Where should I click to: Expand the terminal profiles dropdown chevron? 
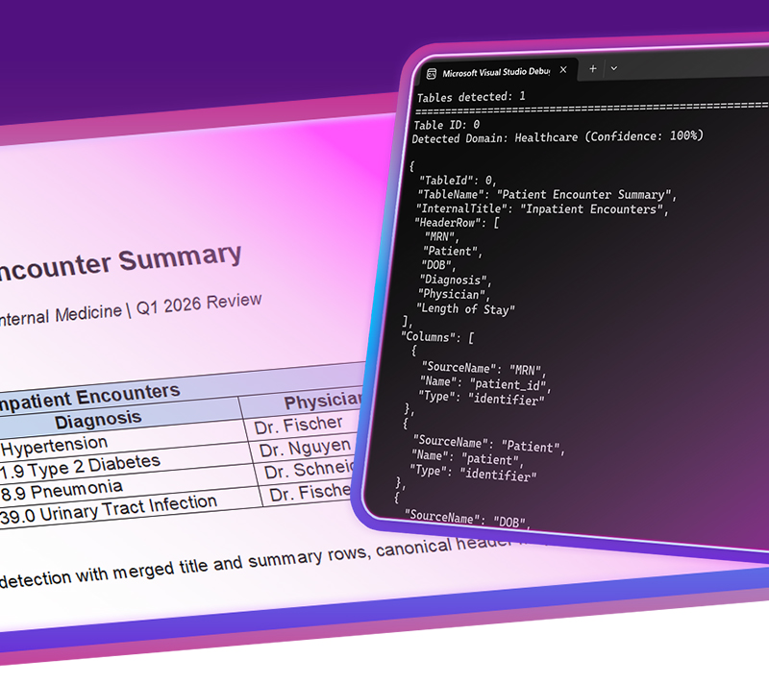[614, 68]
